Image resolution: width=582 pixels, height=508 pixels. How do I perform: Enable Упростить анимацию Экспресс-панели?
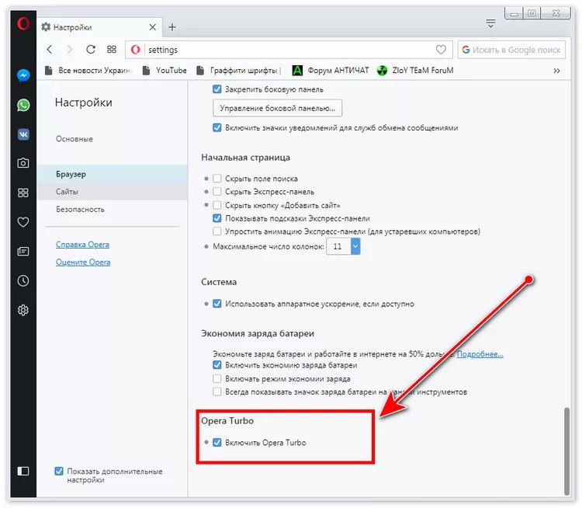(217, 231)
